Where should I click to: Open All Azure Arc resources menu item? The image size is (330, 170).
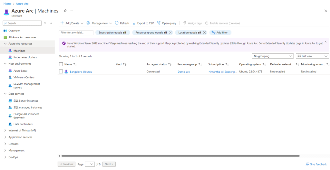[x=22, y=37]
